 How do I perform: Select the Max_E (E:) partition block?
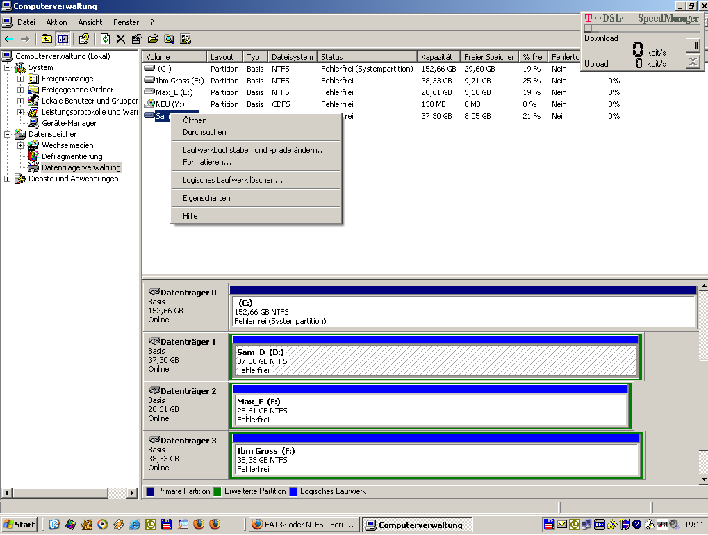(429, 411)
